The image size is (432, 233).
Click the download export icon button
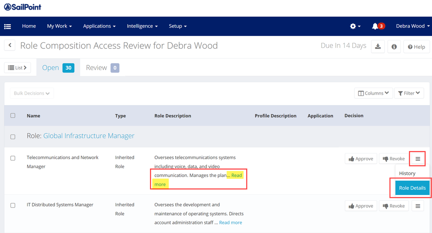click(378, 47)
